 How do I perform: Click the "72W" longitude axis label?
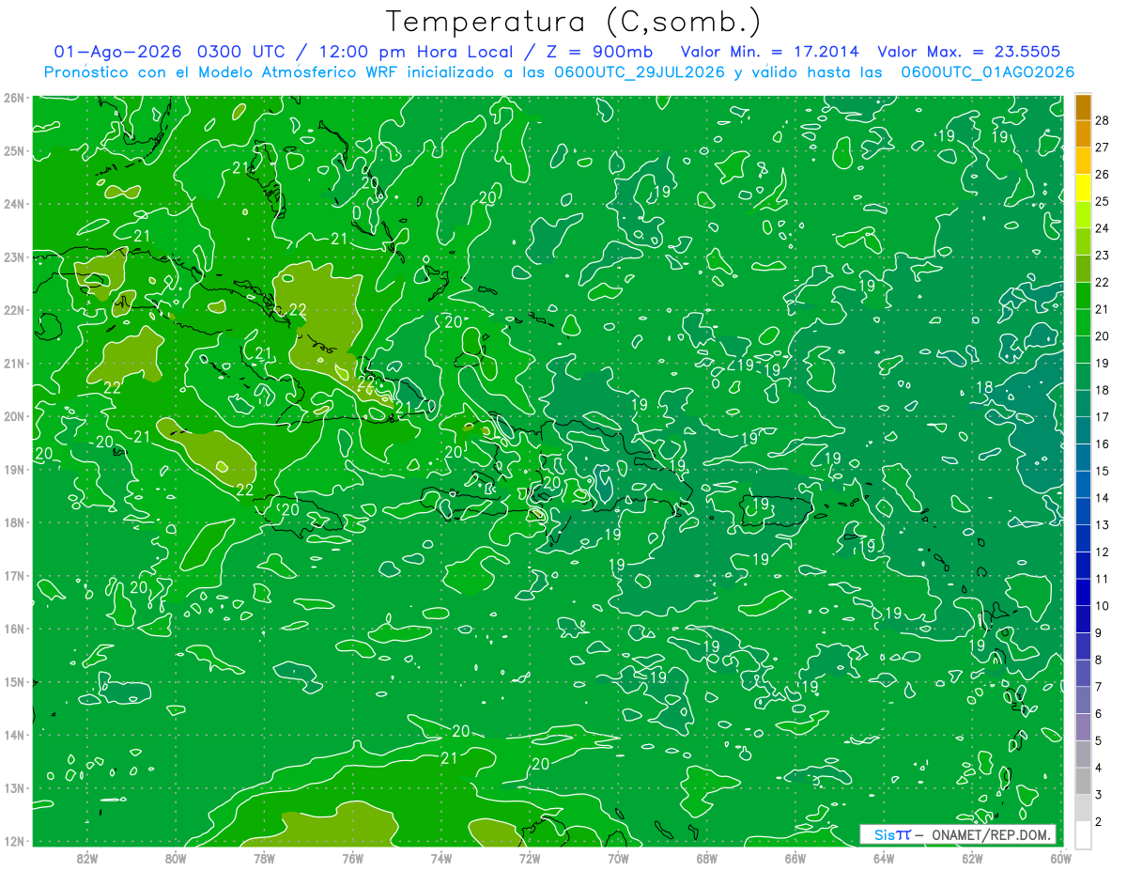coord(530,858)
